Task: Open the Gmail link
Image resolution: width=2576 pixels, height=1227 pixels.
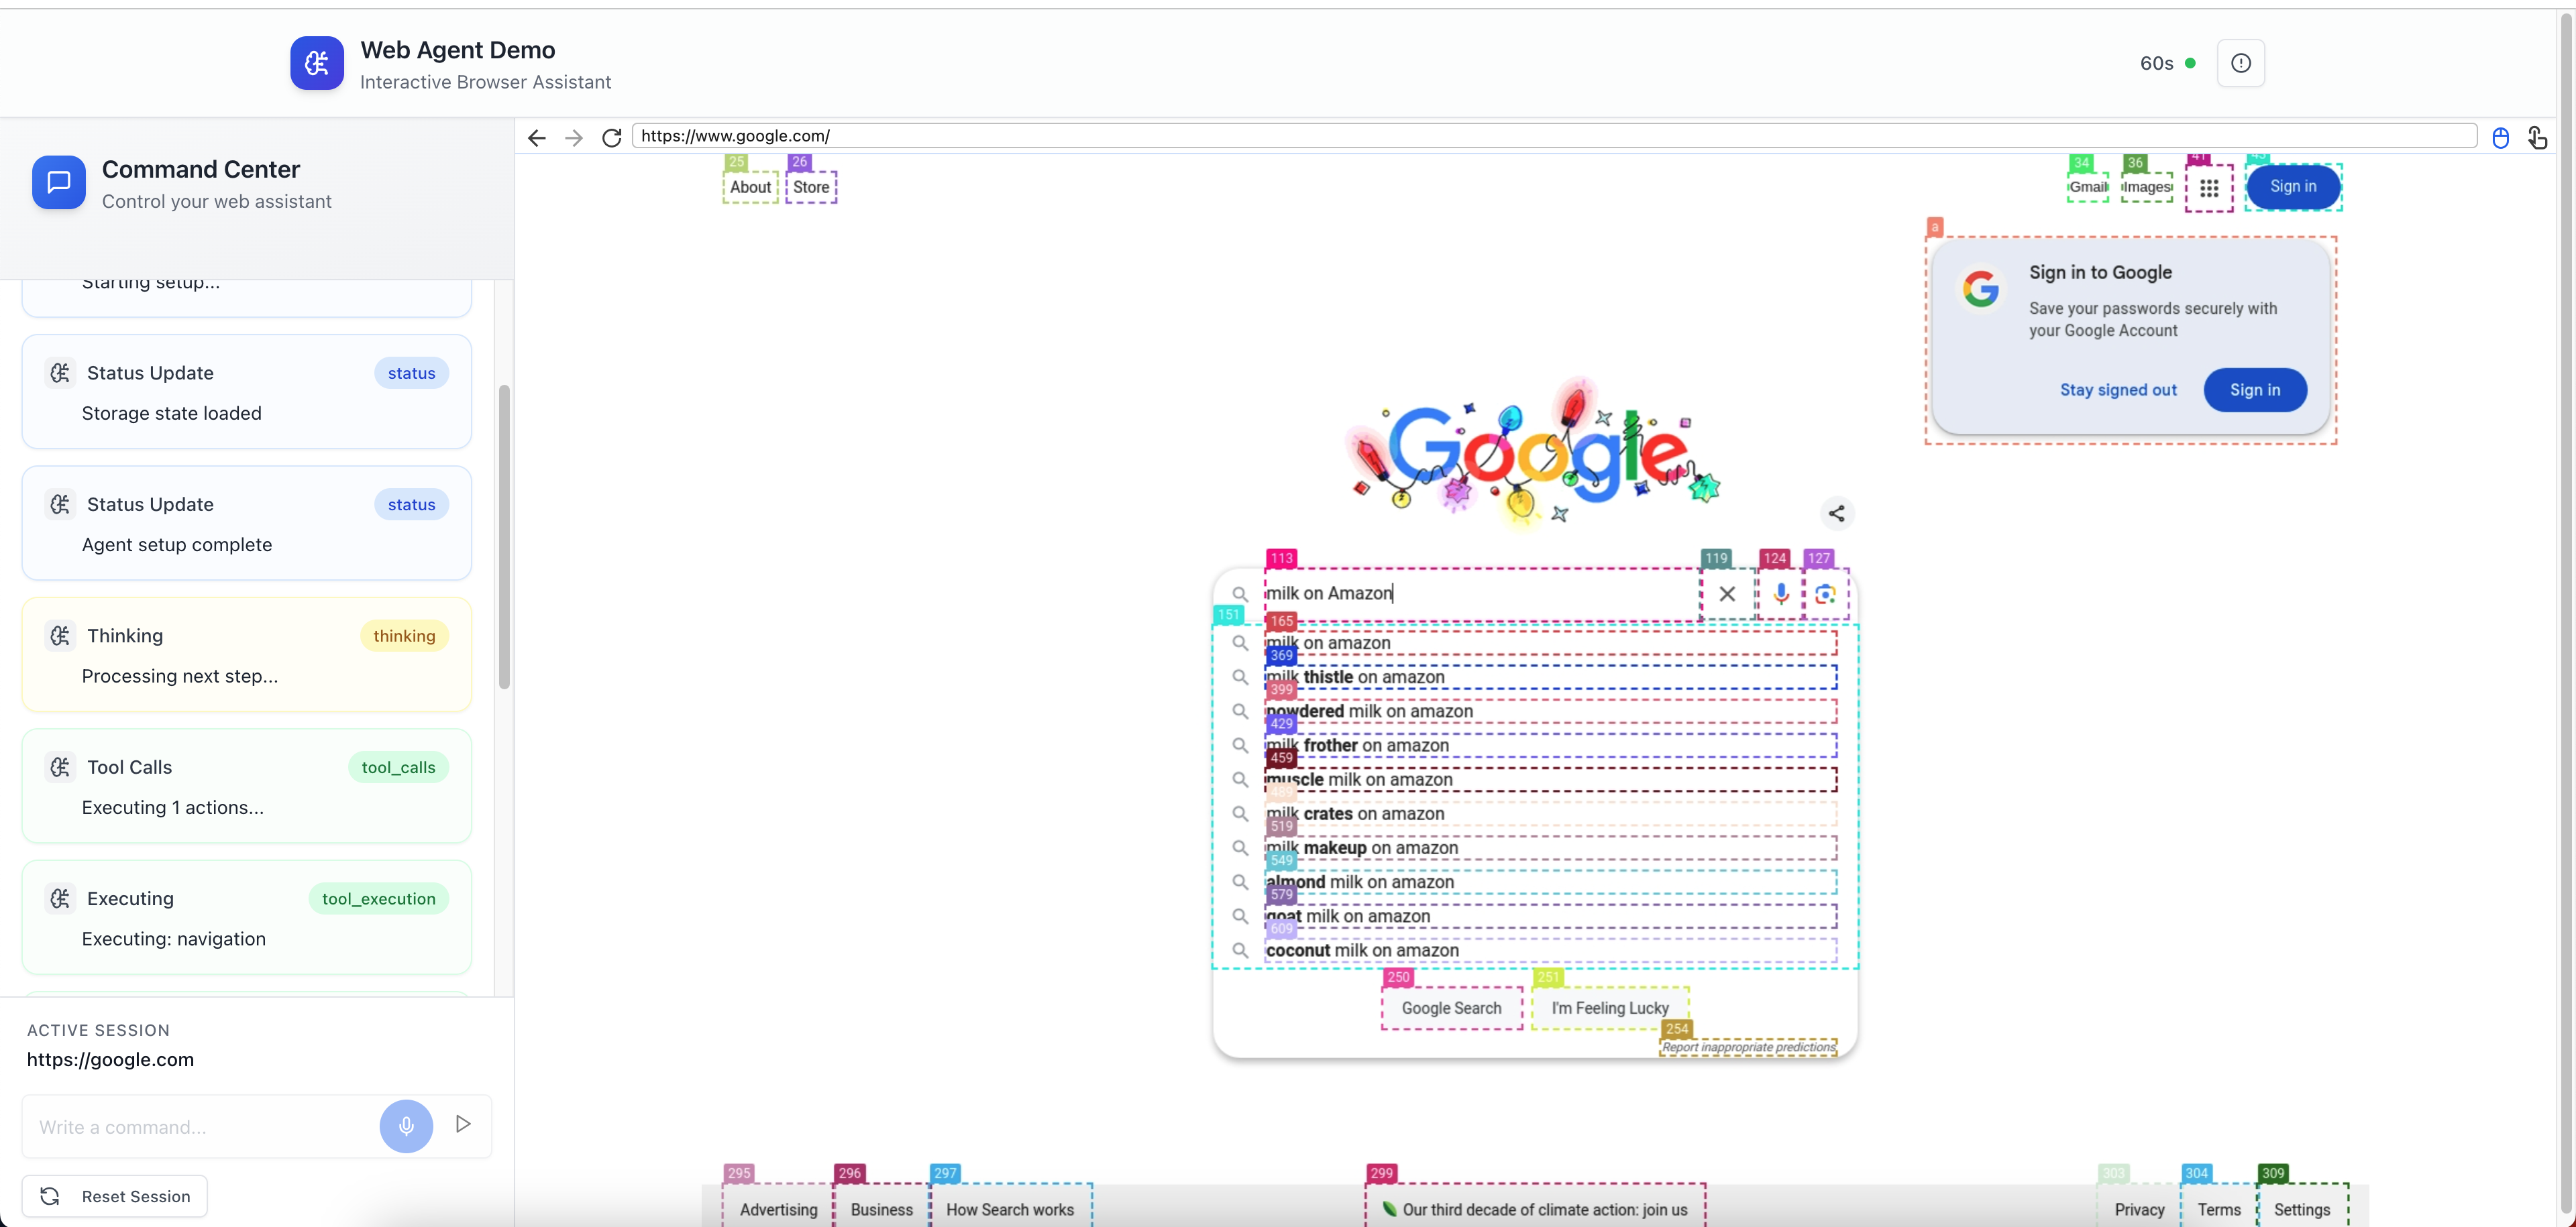Action: tap(2088, 187)
